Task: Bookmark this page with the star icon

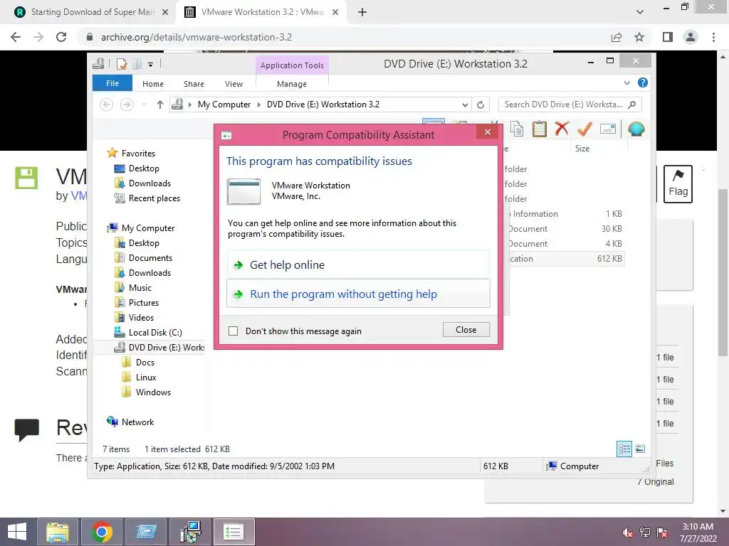Action: pyautogui.click(x=639, y=37)
